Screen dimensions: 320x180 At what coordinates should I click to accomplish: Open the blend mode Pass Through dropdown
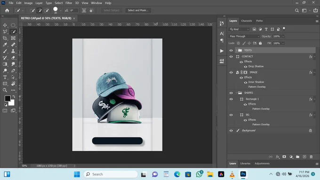pos(244,36)
